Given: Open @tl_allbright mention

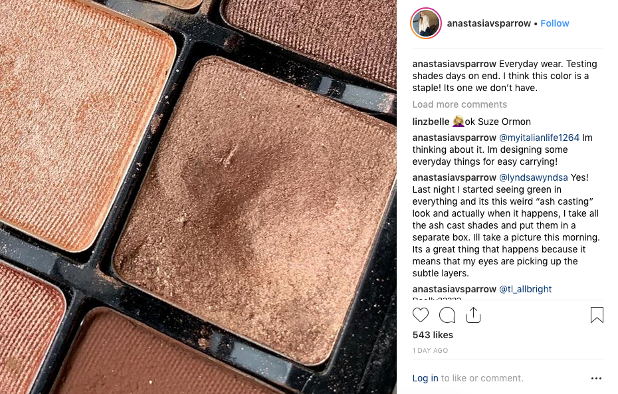Looking at the screenshot, I should pyautogui.click(x=526, y=289).
